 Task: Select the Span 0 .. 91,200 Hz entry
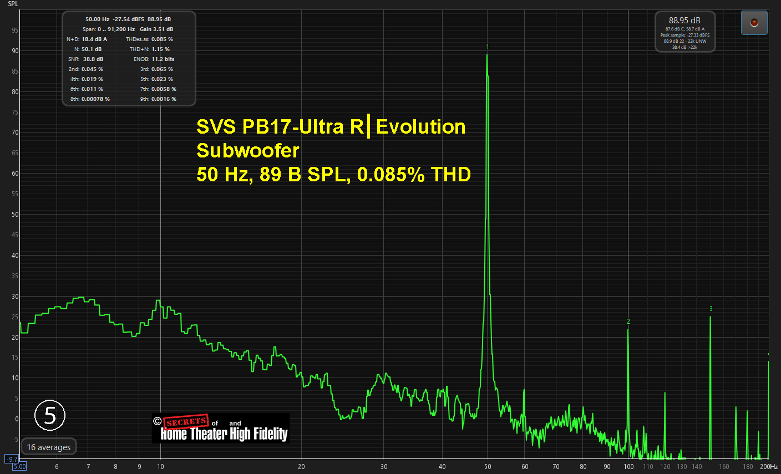point(109,29)
